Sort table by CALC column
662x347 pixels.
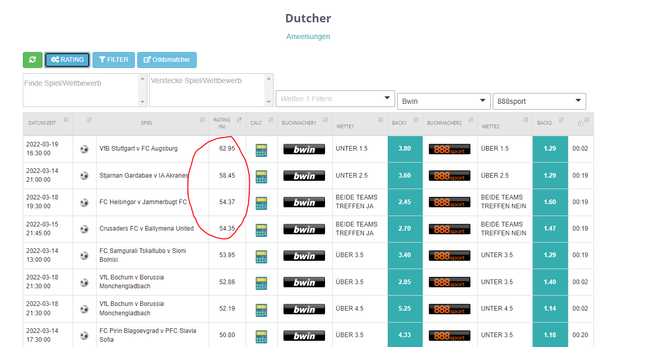tap(262, 123)
